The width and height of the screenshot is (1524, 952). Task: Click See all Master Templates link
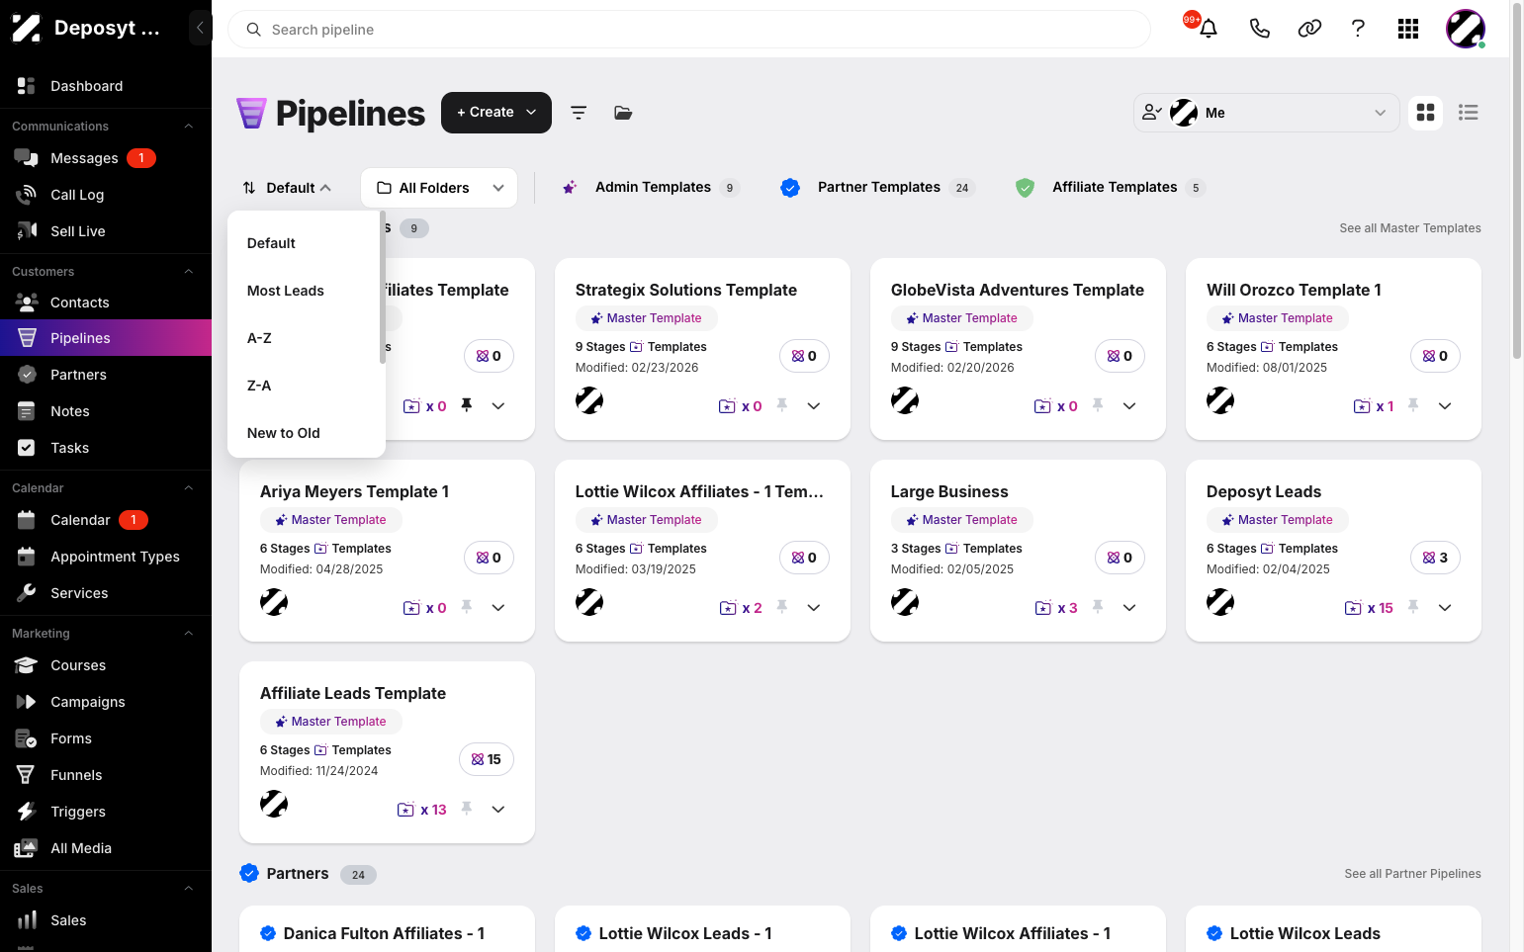tap(1410, 228)
